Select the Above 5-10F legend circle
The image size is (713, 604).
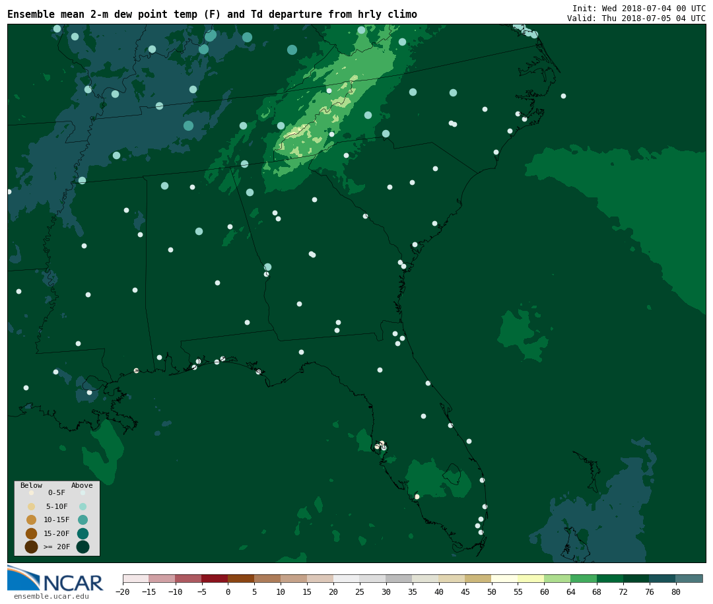pos(83,506)
